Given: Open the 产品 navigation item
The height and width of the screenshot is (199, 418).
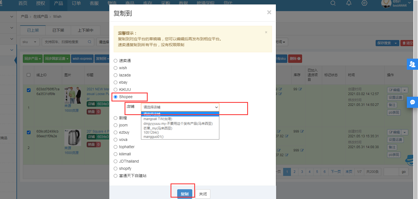Looking at the screenshot, I should pyautogui.click(x=59, y=3).
